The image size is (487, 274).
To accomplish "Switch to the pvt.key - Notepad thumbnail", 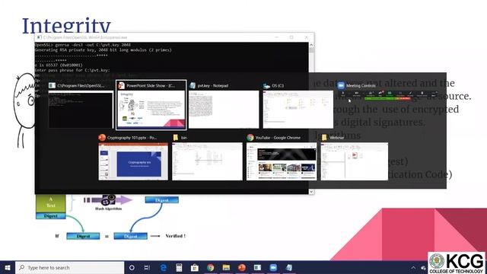I will [x=224, y=109].
